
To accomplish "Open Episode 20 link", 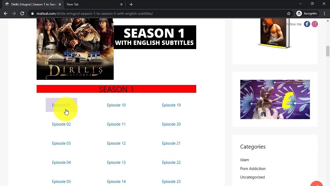I will click(171, 124).
